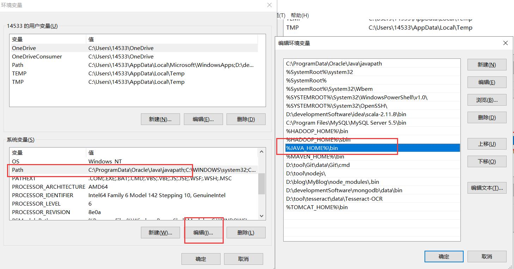The width and height of the screenshot is (514, 269).
Task: Open the 帮助(H) menu in background window
Action: click(x=300, y=15)
